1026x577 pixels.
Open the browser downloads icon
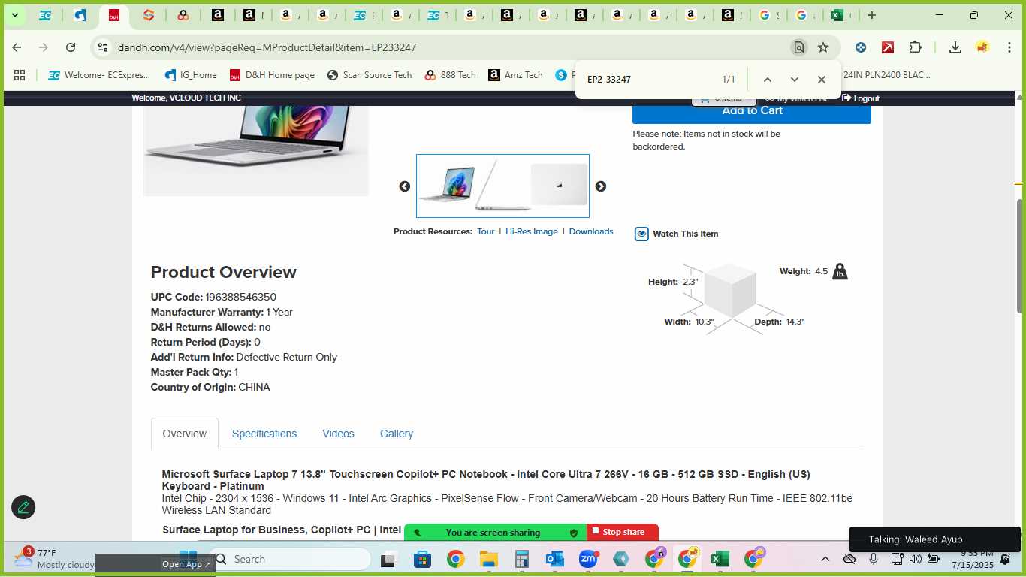(955, 47)
